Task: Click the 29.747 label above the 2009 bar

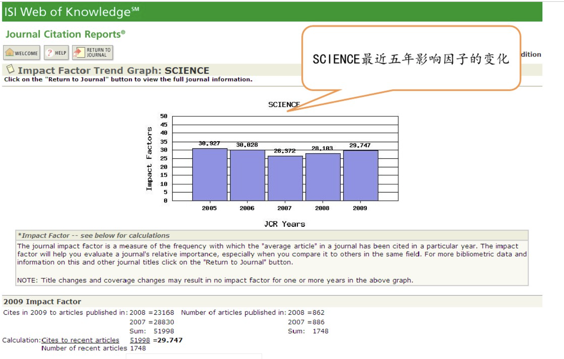Action: pyautogui.click(x=360, y=146)
